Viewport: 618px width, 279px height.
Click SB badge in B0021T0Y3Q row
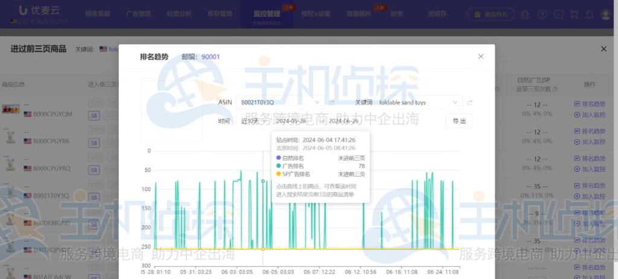94,197
